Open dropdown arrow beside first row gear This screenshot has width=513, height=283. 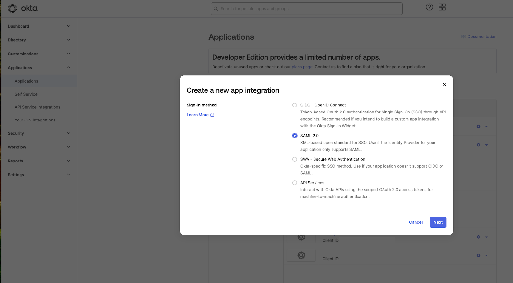click(x=486, y=127)
